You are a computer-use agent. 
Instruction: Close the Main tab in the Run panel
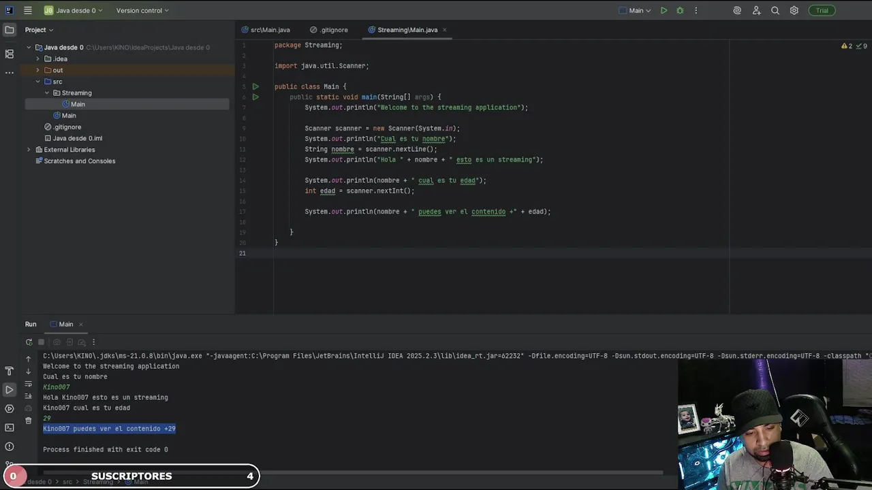pos(80,324)
